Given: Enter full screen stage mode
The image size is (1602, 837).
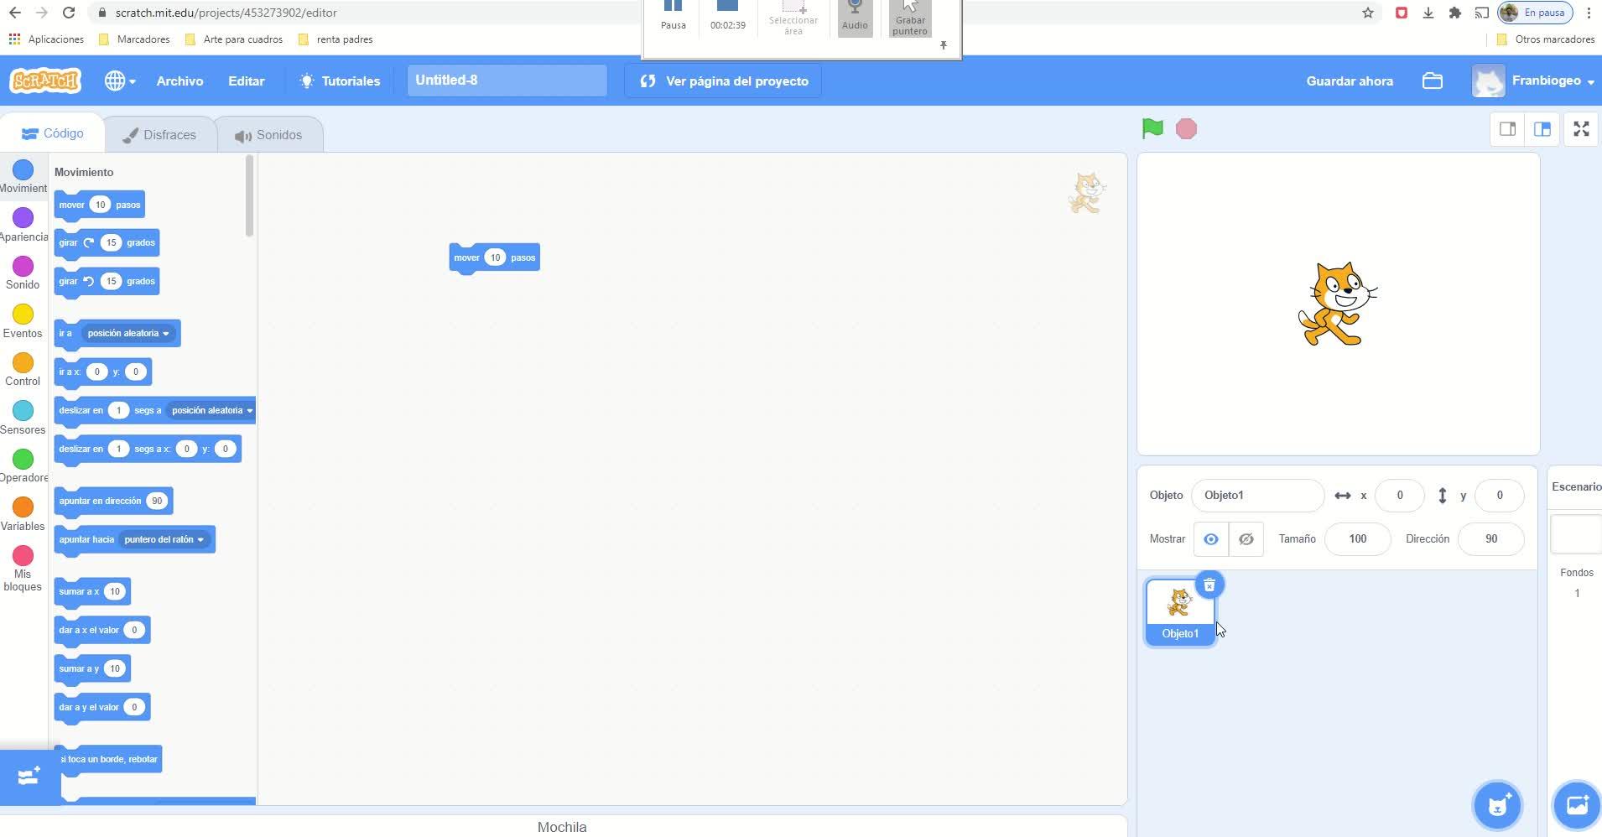Looking at the screenshot, I should click(1581, 129).
